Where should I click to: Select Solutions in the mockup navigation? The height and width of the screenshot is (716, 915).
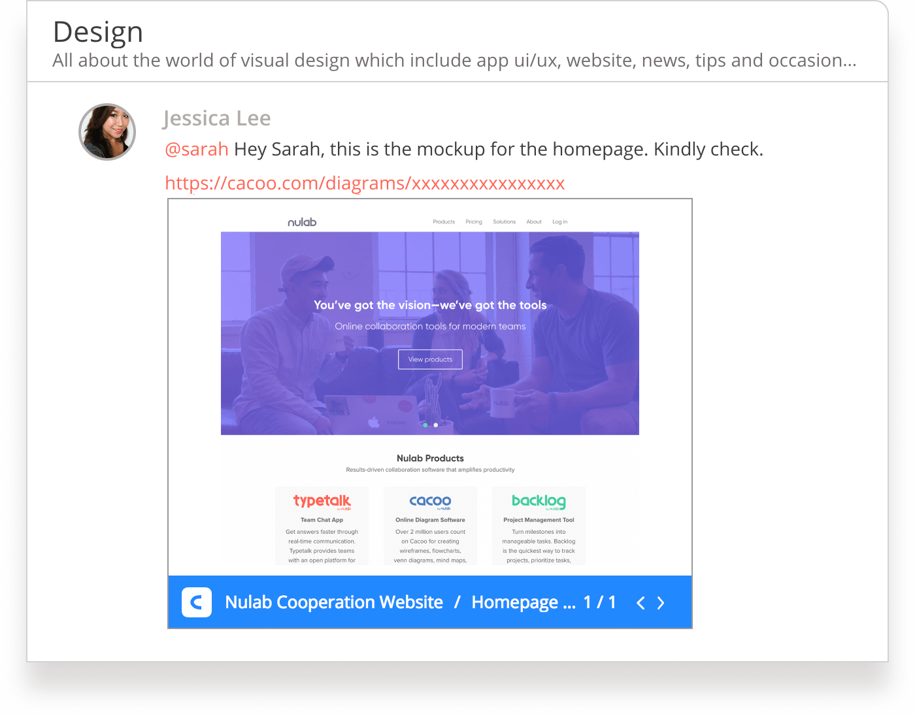pos(505,222)
